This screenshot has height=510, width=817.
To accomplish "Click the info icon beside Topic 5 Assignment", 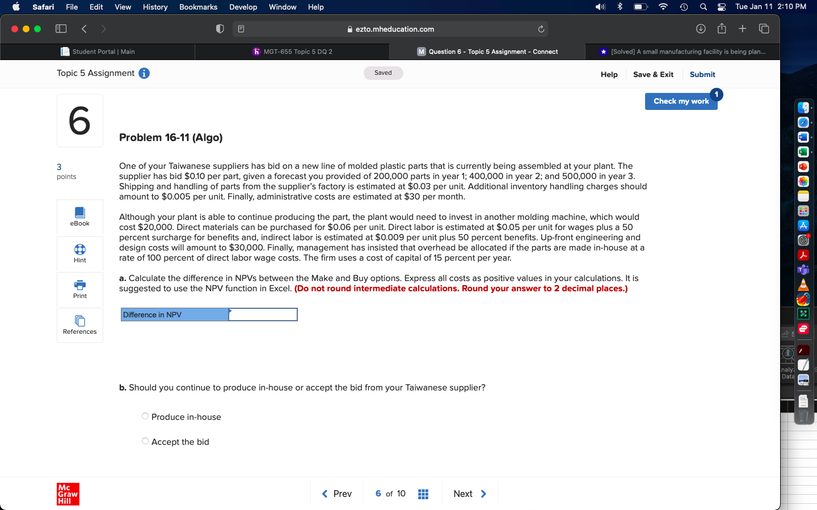I will click(x=145, y=73).
